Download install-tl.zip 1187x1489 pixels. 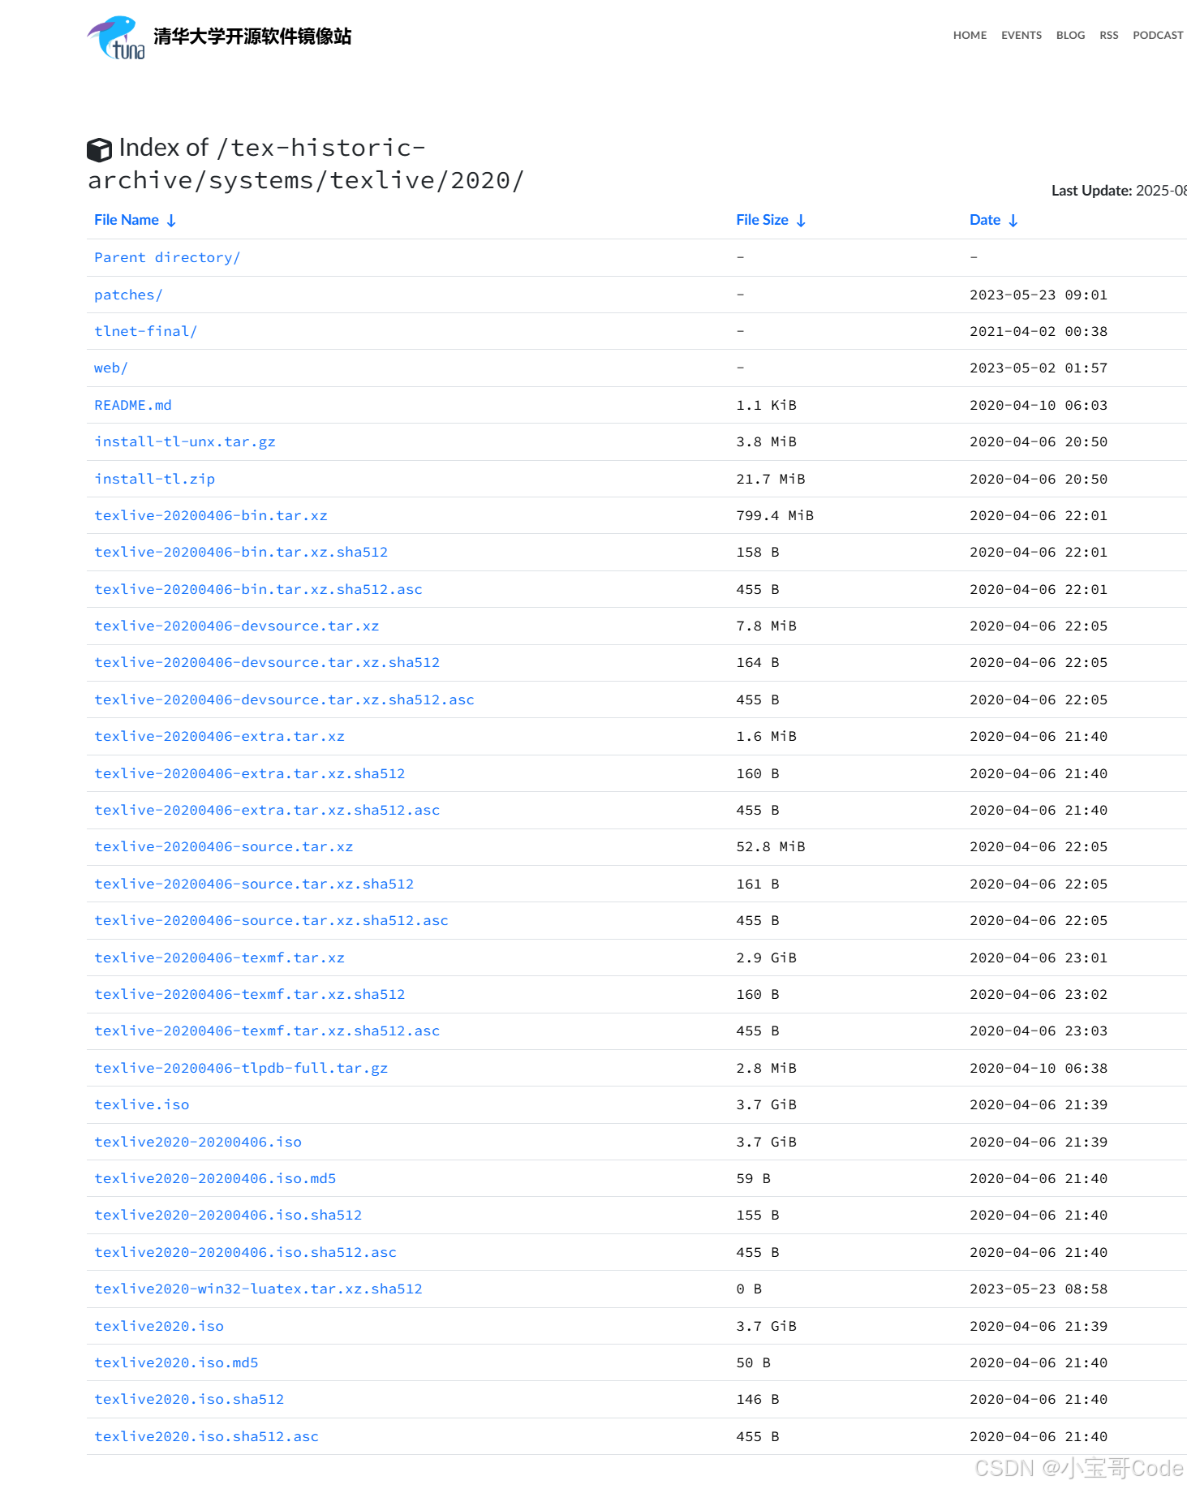tap(155, 479)
